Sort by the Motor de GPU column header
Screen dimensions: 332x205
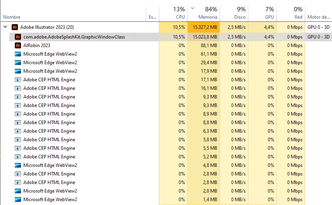[x=318, y=14]
